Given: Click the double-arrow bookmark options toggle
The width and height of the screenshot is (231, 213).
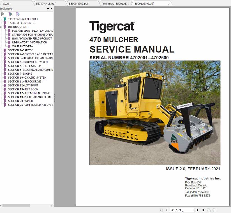Looking at the screenshot, I should tap(48, 8).
